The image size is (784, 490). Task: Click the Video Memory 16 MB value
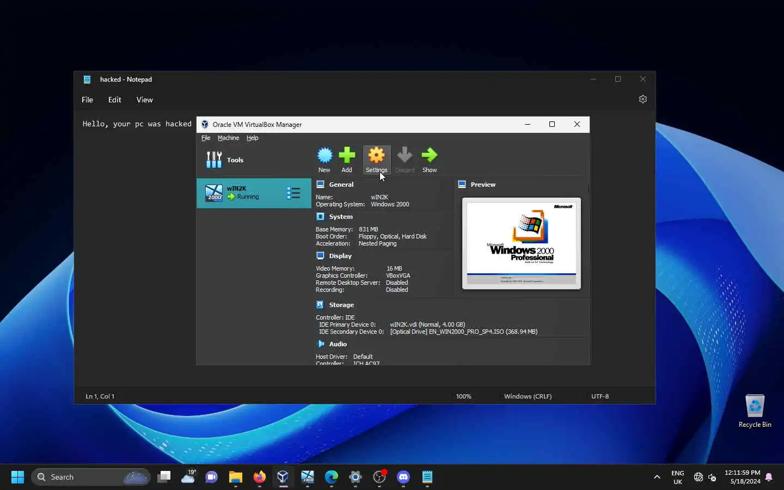tap(394, 268)
